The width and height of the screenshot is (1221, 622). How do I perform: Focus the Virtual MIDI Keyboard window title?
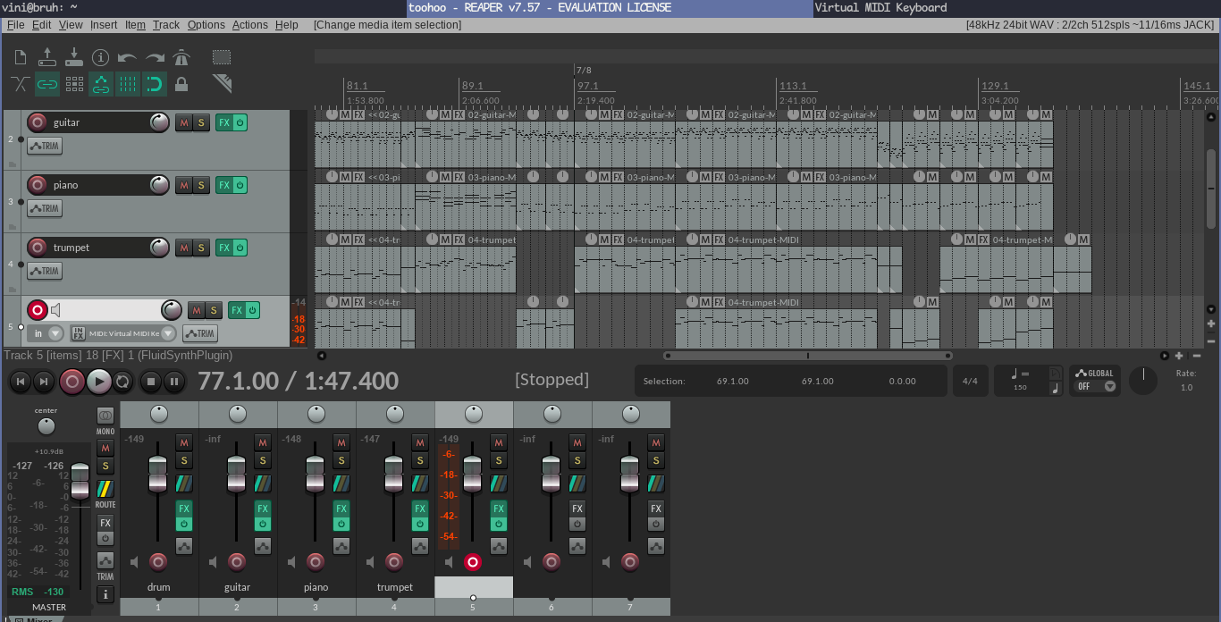[x=880, y=7]
